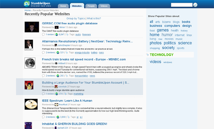Open IEEE Spectrum: Learn Like A Human link

(x=67, y=101)
